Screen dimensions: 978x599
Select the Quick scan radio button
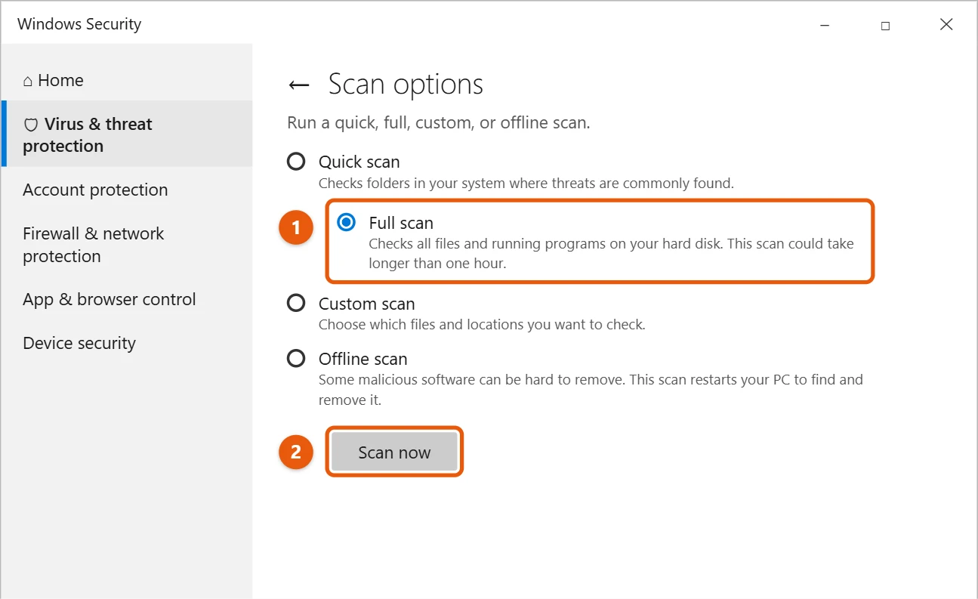(x=296, y=162)
